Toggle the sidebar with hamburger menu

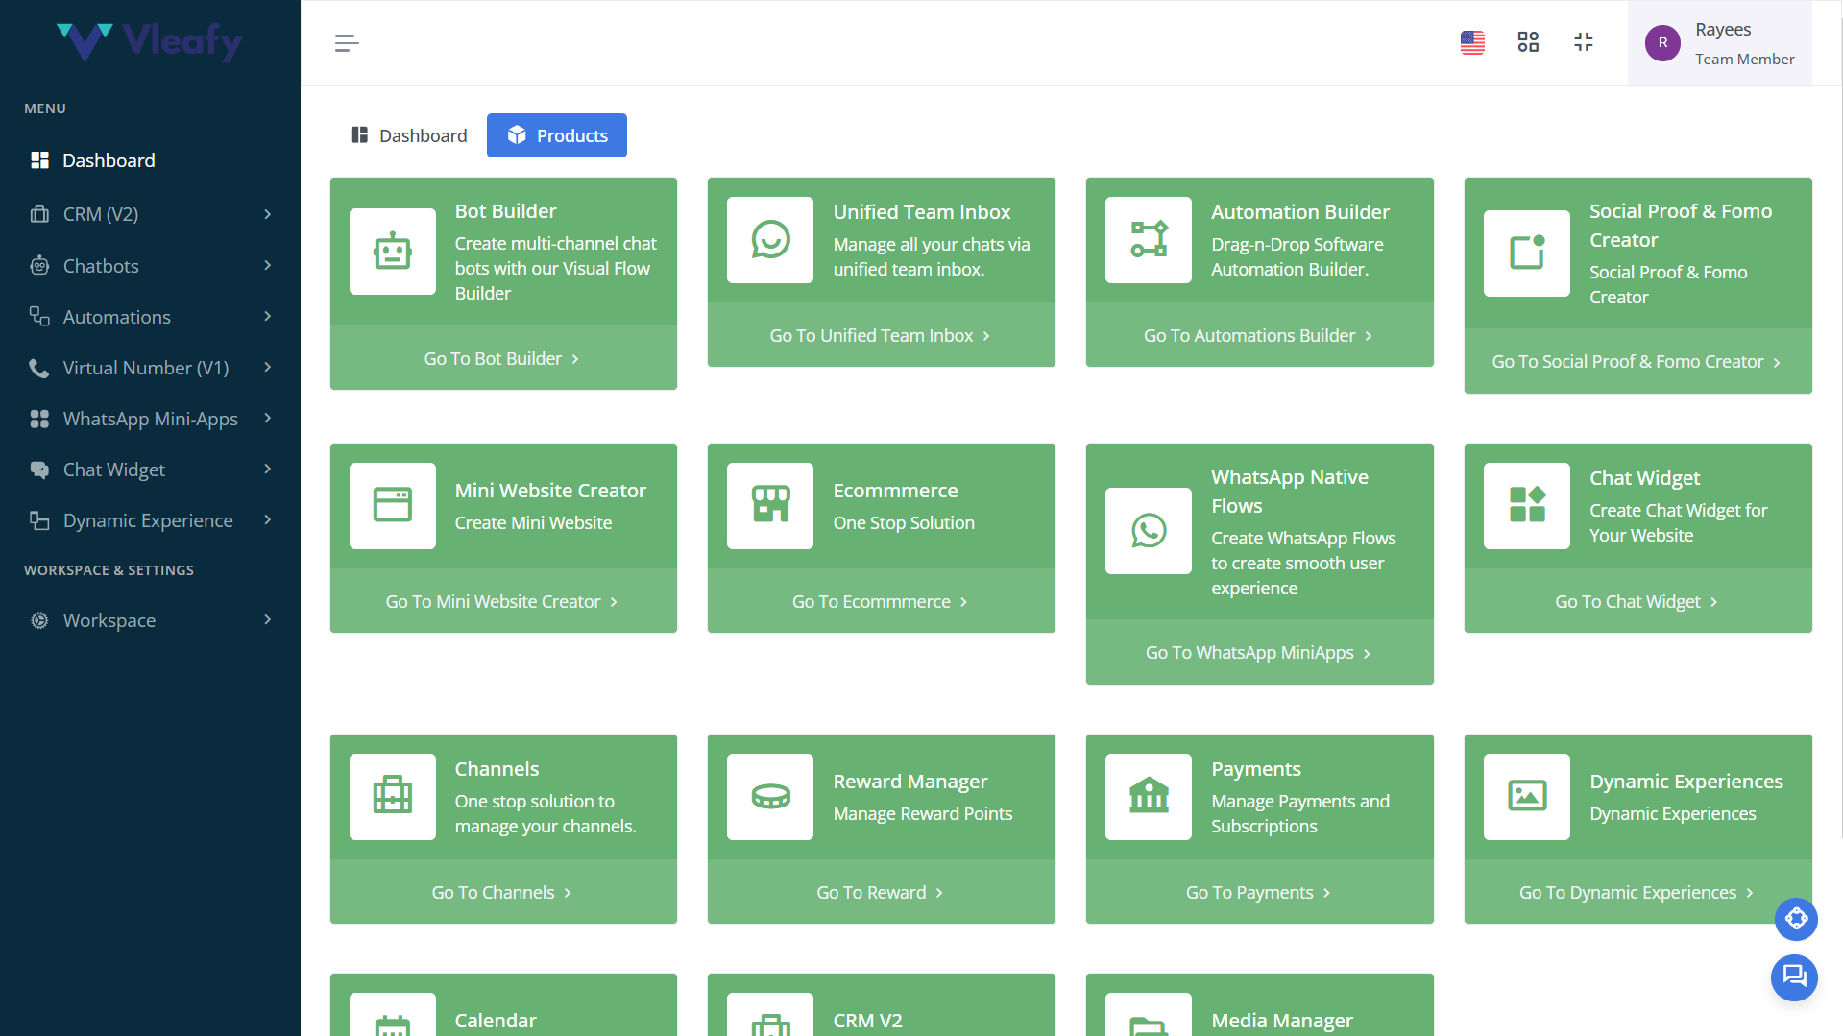coord(347,43)
